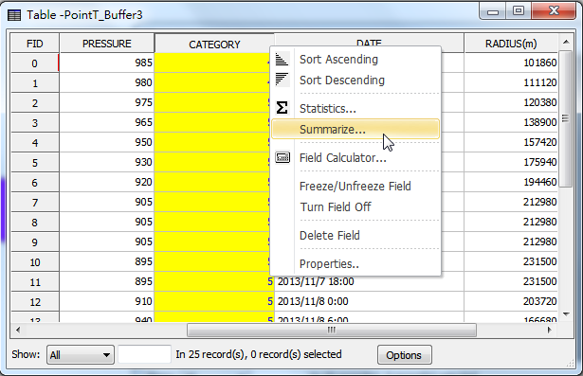The height and width of the screenshot is (376, 583).
Task: Click the FID column header
Action: coord(34,44)
